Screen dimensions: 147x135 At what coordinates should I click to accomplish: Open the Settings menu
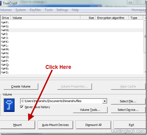62,10
